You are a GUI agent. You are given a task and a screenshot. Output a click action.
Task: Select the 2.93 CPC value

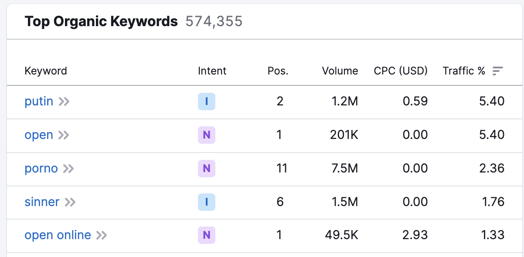415,236
